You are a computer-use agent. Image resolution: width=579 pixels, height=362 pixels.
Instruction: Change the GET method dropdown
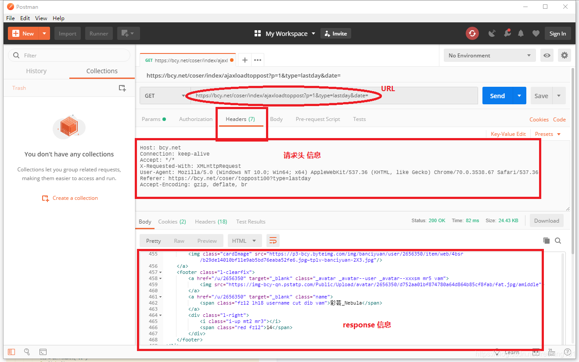(165, 96)
